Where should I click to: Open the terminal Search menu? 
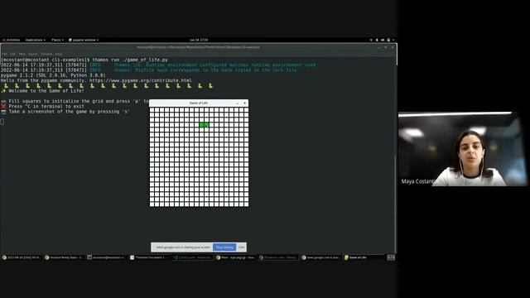tap(33, 54)
